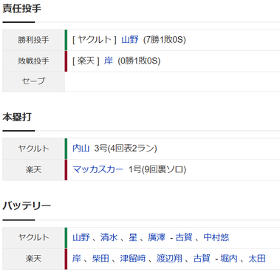
Task: Click the ヤクルト label in 本塁打 table
Action: click(x=33, y=149)
